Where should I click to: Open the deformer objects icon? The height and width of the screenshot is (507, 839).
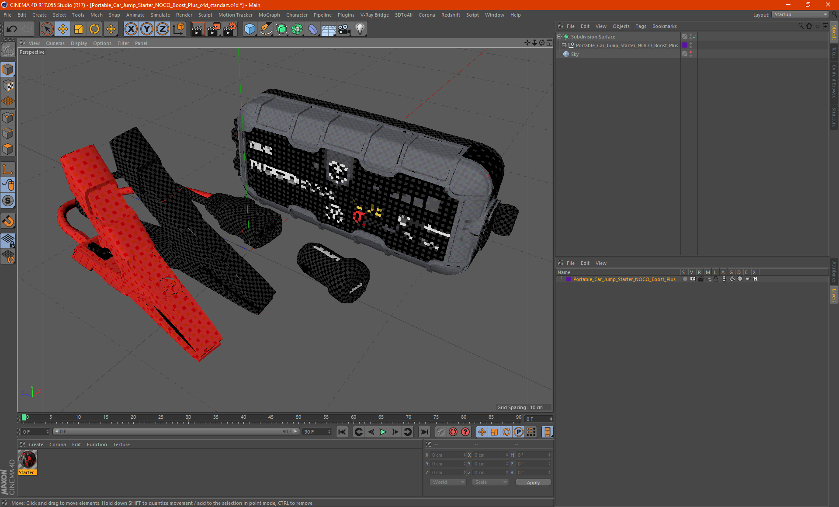coord(313,29)
